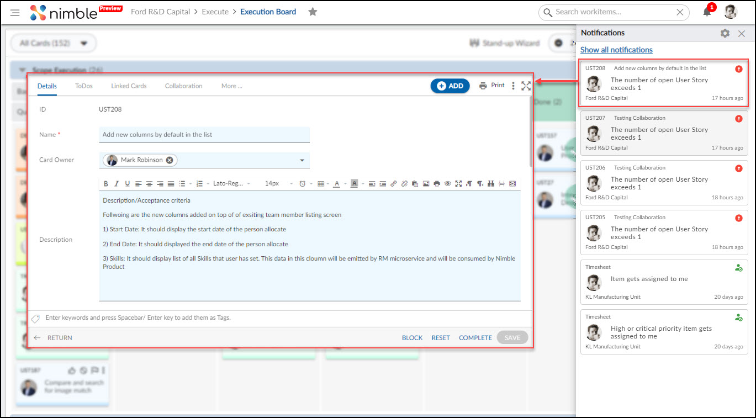Open the three-dot more options menu
756x418 pixels.
tap(513, 86)
